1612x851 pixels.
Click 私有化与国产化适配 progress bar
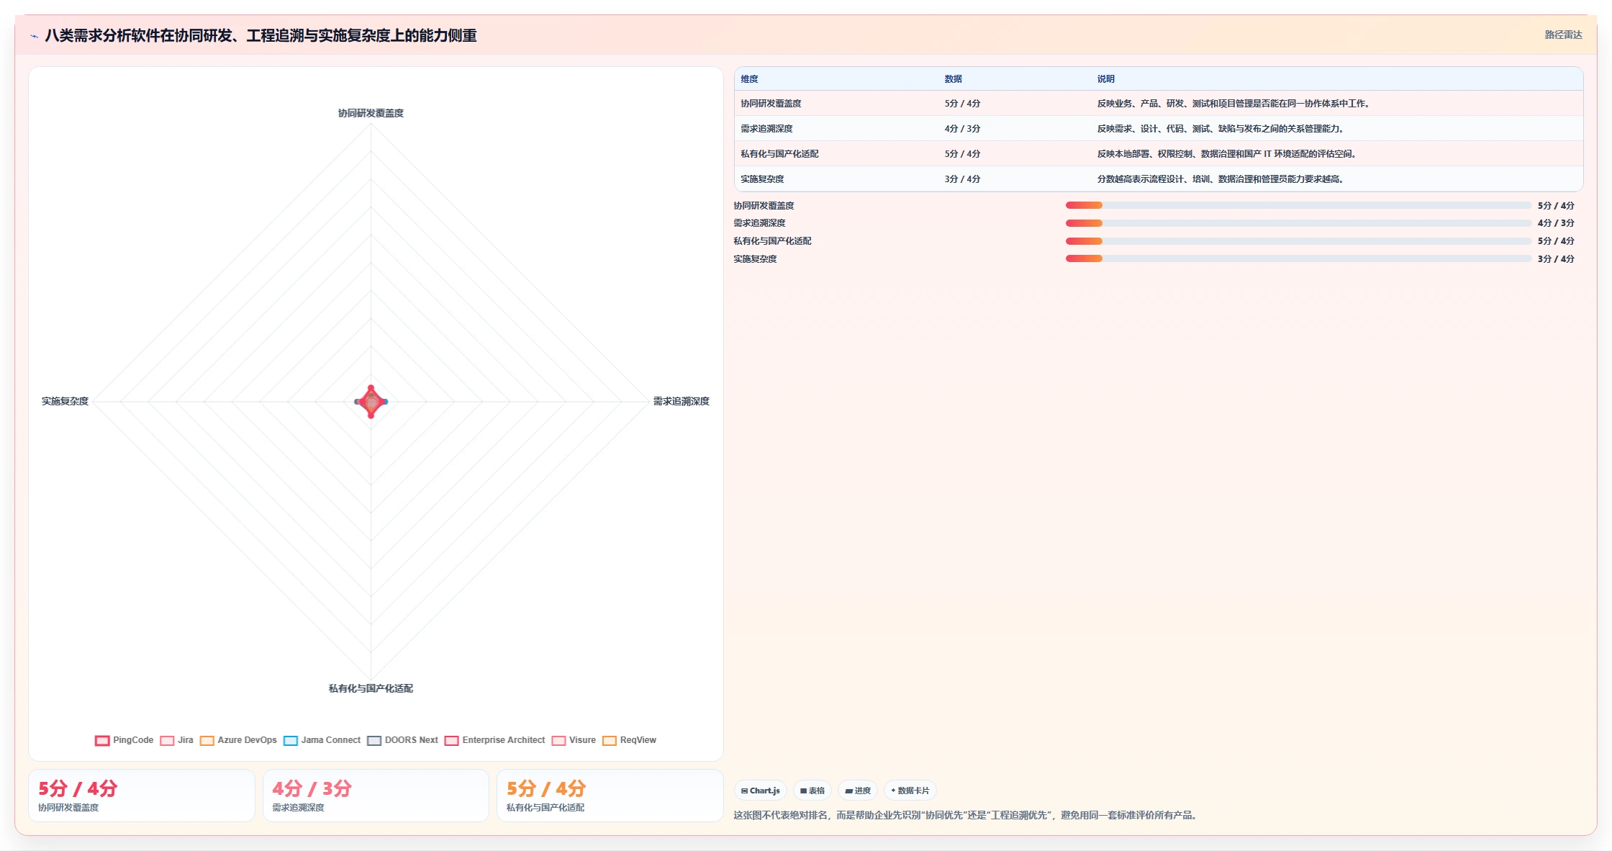(1298, 241)
